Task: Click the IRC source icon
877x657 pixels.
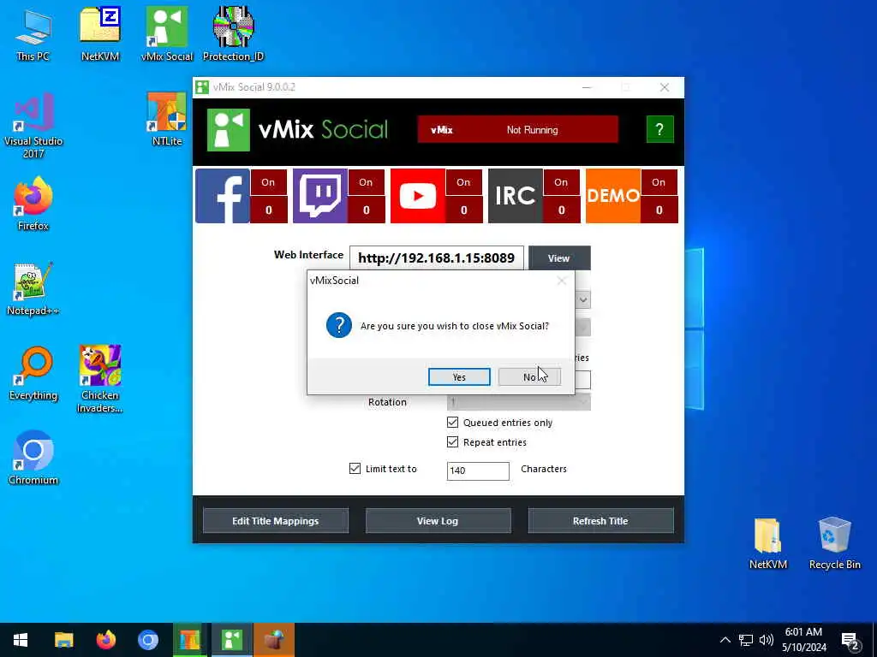Action: 515,196
